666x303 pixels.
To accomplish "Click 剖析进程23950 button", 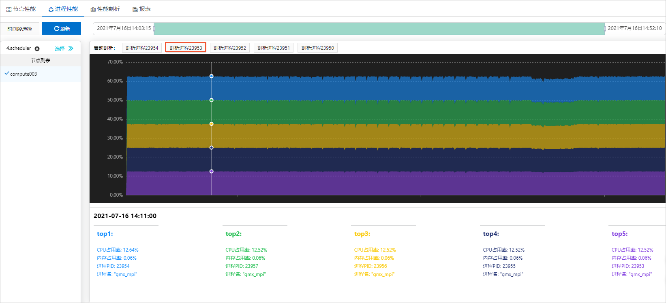I will [x=317, y=48].
